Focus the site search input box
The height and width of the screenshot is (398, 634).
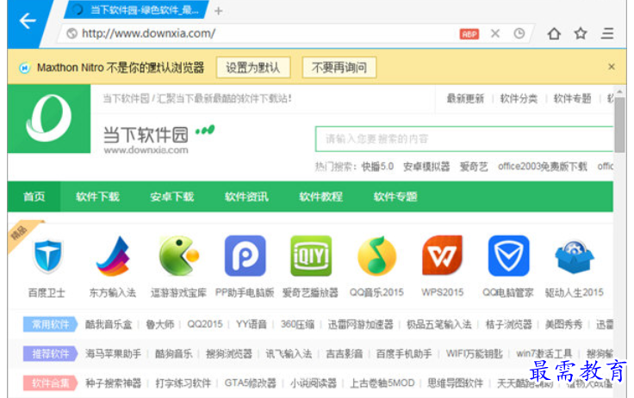[x=464, y=139]
